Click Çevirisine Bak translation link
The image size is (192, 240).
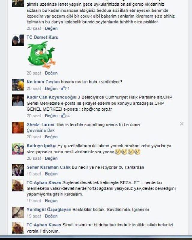40,130
